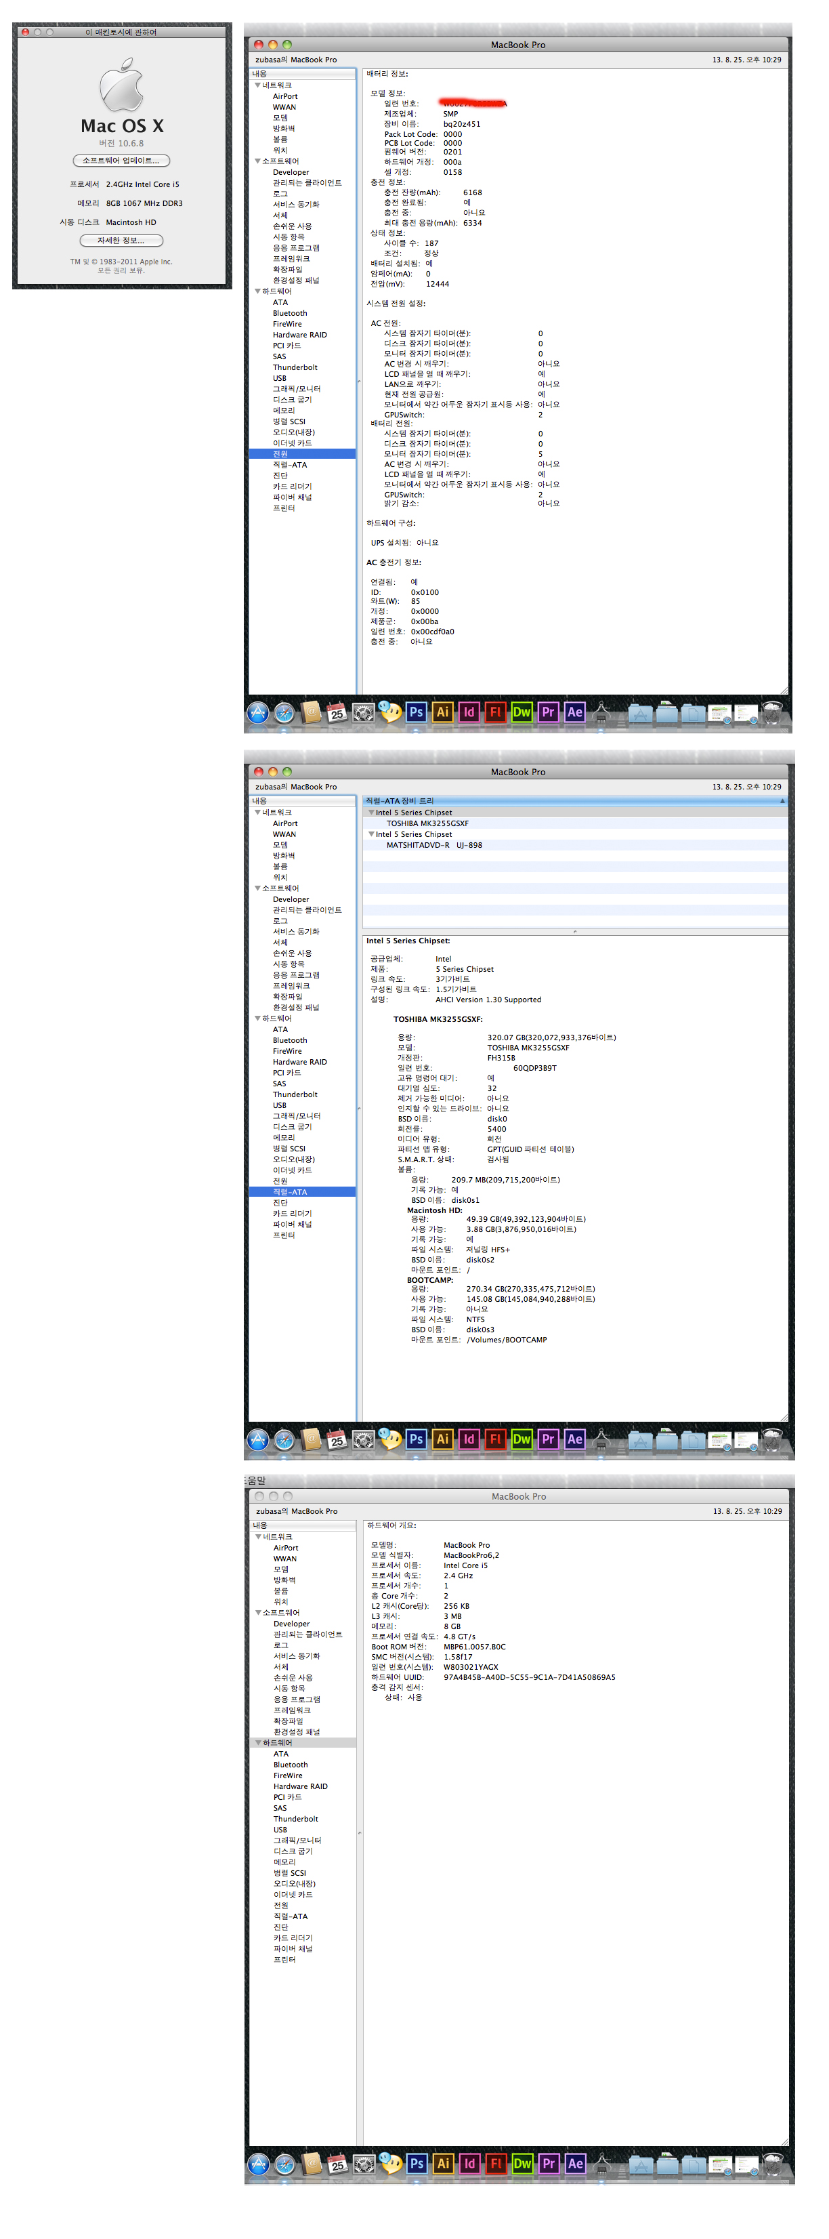Select Thunderbolt in the bottom window sidebar
The height and width of the screenshot is (2239, 829).
point(295,1818)
